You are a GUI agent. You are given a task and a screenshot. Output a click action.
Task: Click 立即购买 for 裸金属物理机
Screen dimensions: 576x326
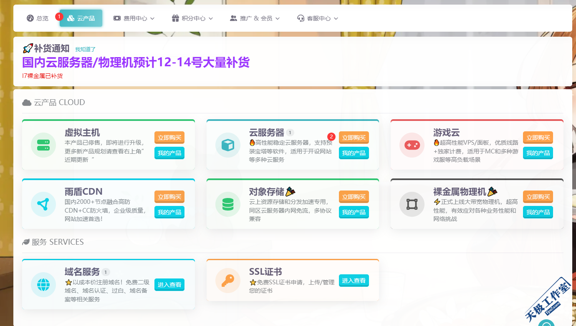(x=538, y=197)
